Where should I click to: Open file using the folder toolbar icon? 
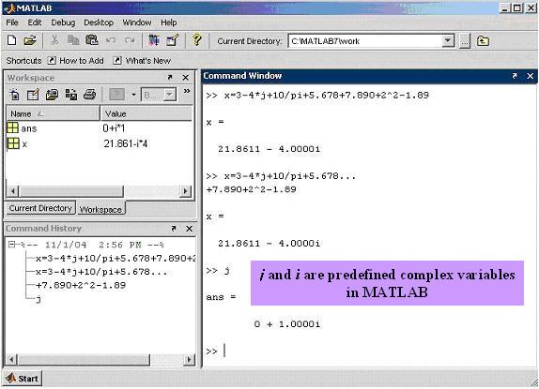[30, 40]
